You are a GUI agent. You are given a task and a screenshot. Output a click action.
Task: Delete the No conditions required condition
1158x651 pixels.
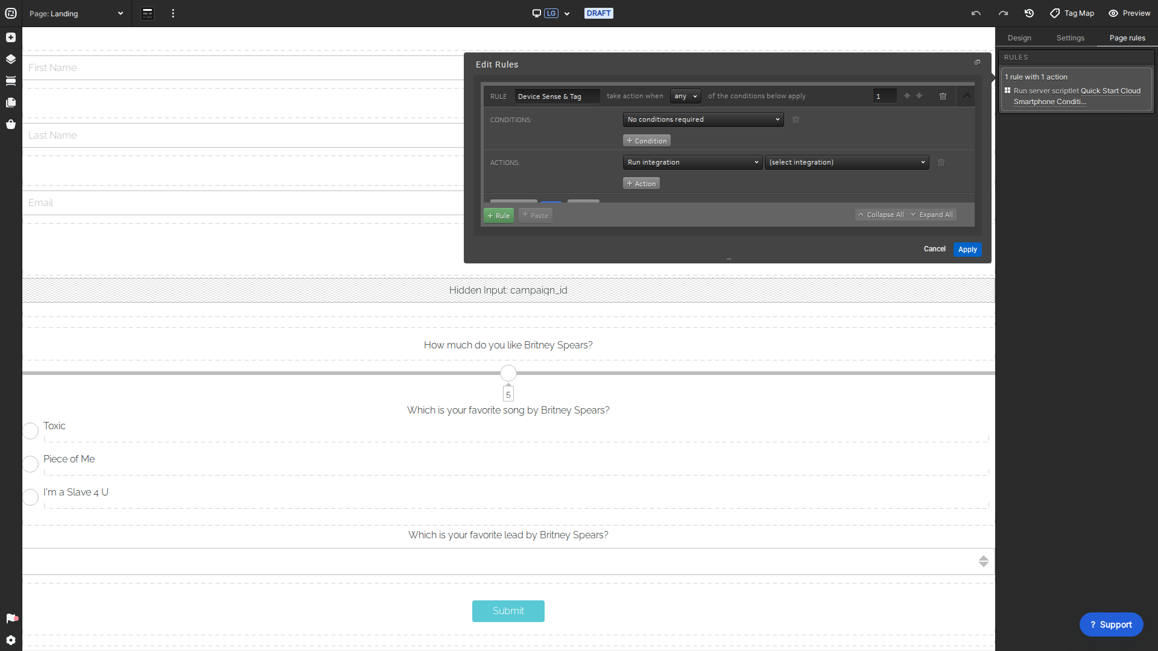796,120
